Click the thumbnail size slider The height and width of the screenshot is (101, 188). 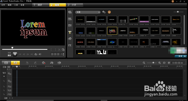click(178, 12)
